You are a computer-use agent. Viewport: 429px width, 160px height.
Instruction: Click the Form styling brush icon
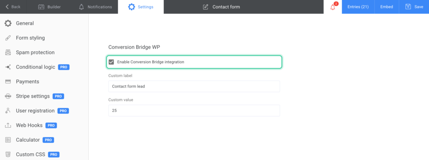click(x=8, y=38)
